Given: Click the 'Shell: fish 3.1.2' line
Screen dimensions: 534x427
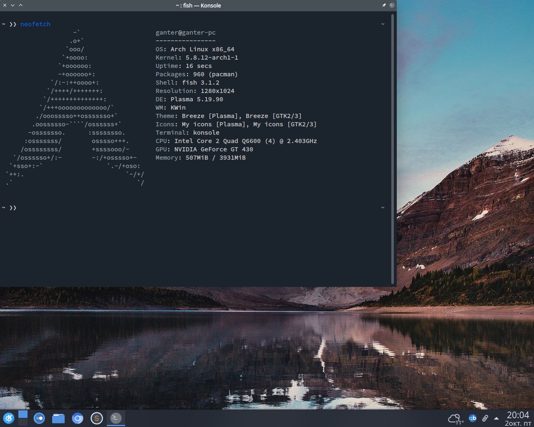Looking at the screenshot, I should tap(187, 83).
